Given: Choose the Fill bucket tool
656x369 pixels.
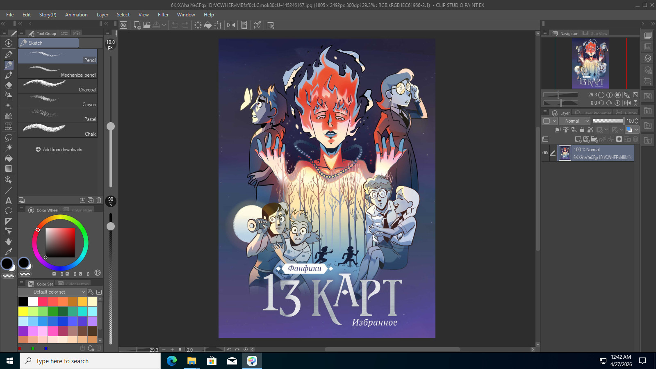Looking at the screenshot, I should pos(8,158).
